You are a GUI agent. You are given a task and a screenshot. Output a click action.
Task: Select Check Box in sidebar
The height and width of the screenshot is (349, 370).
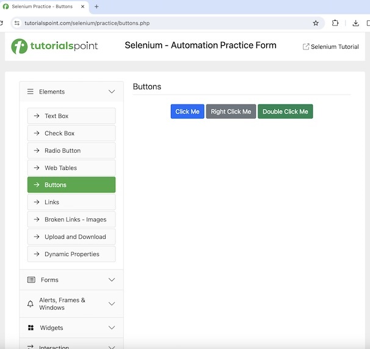[x=71, y=133]
